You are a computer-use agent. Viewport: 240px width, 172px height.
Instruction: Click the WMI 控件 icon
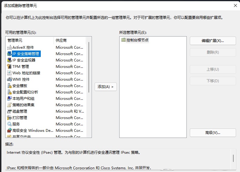point(9,79)
